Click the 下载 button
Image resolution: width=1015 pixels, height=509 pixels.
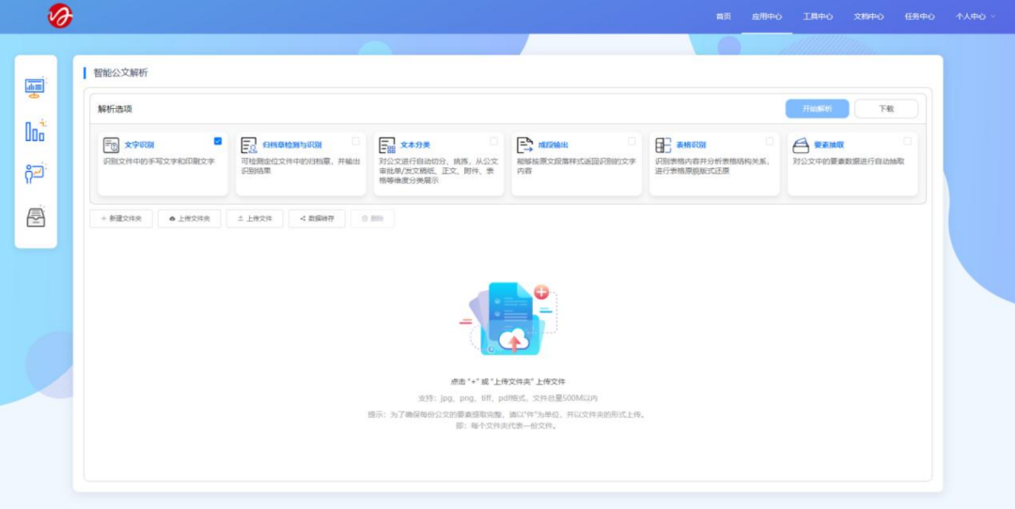[886, 109]
